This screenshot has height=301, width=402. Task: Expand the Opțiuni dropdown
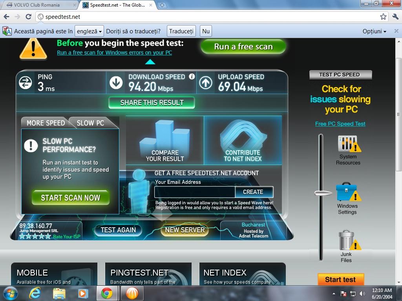374,31
